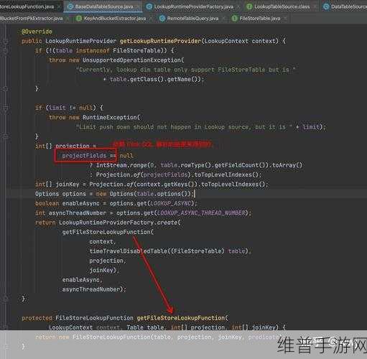This screenshot has width=367, height=359.
Task: Click the green icon on KeyAndBucketExtractor.java tab
Action: pos(79,18)
